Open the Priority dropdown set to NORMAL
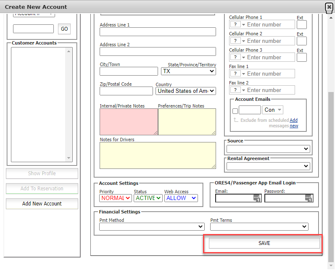This screenshot has width=335, height=271. (x=116, y=198)
